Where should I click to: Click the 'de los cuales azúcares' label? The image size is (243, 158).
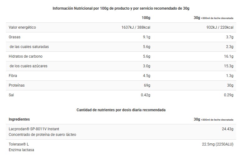click(29, 66)
